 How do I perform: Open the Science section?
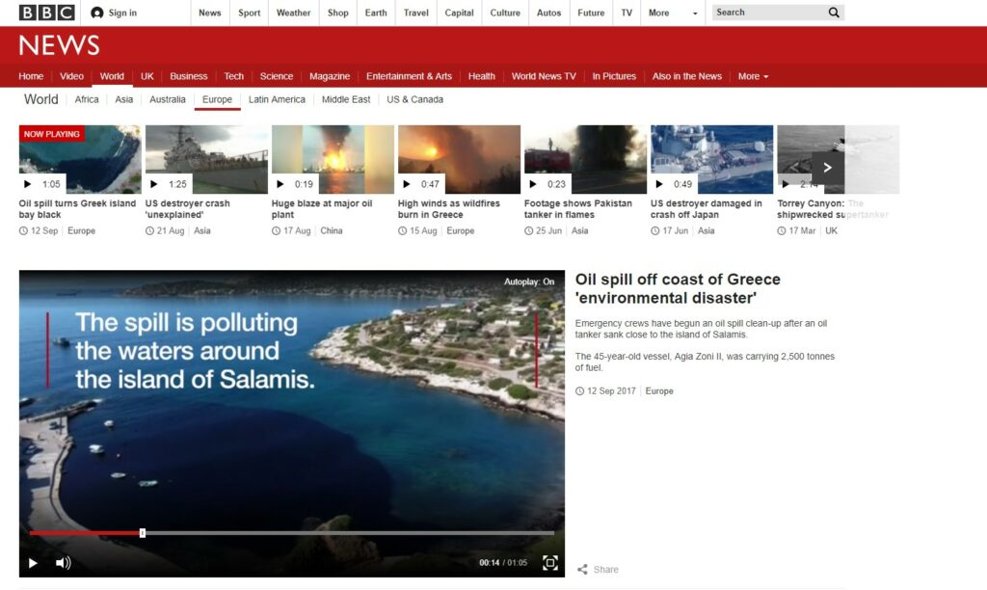[x=277, y=76]
